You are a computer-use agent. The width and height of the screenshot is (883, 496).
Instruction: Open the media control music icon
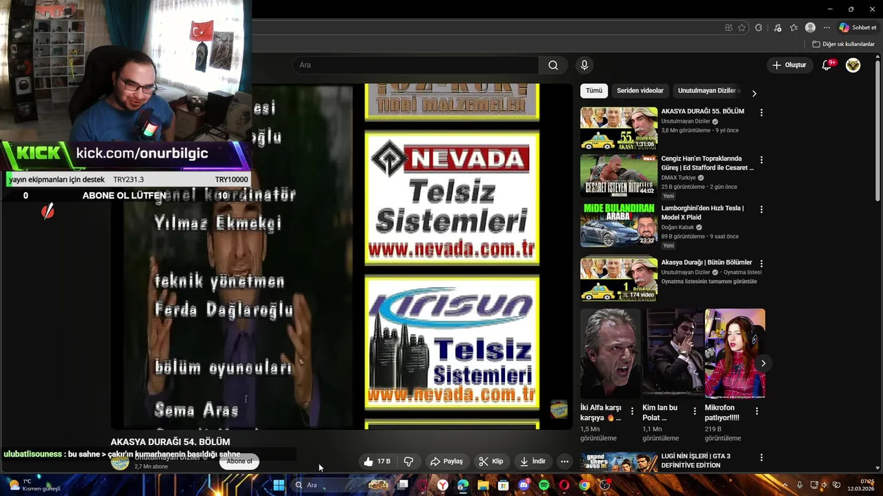tap(777, 28)
